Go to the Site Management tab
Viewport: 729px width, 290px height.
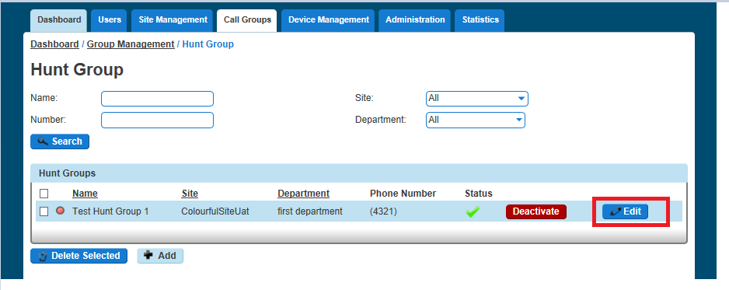pos(173,20)
